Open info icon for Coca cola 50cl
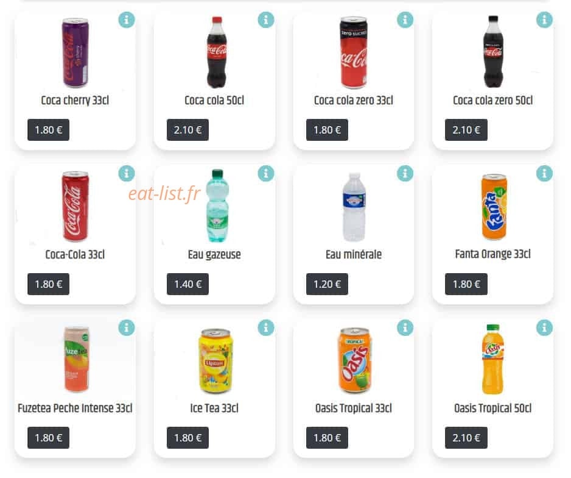The width and height of the screenshot is (571, 478). [x=266, y=20]
